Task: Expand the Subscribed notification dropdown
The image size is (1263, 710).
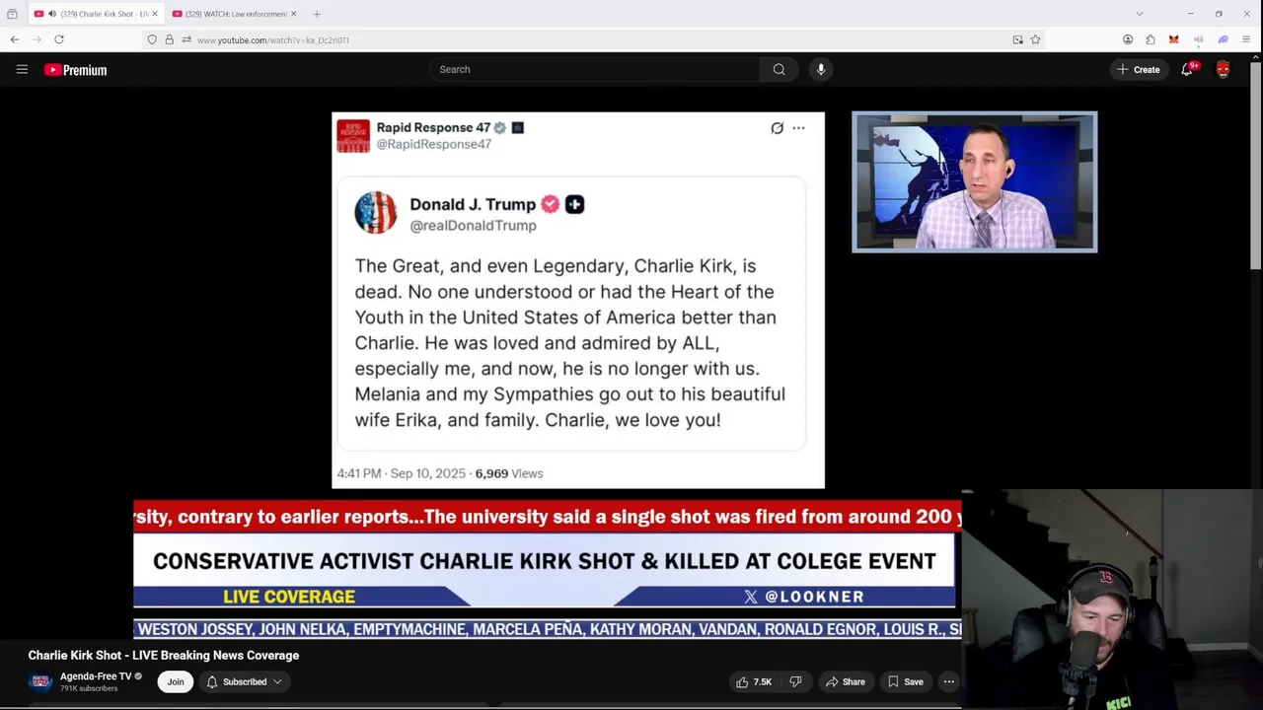Action: tap(244, 681)
